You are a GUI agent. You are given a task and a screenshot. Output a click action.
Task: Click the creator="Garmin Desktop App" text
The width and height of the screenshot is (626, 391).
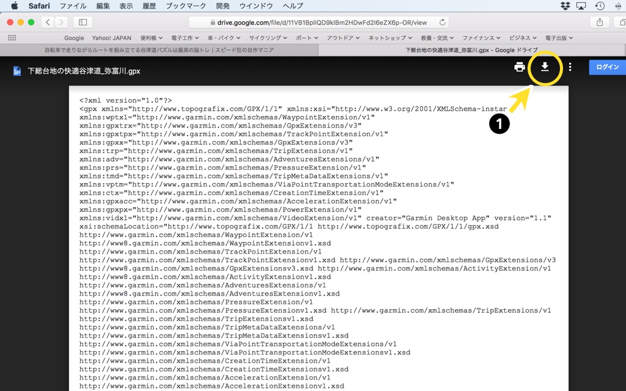pos(428,218)
